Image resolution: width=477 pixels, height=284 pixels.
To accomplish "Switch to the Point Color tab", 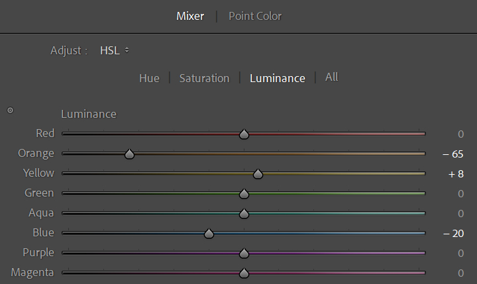I will 255,16.
